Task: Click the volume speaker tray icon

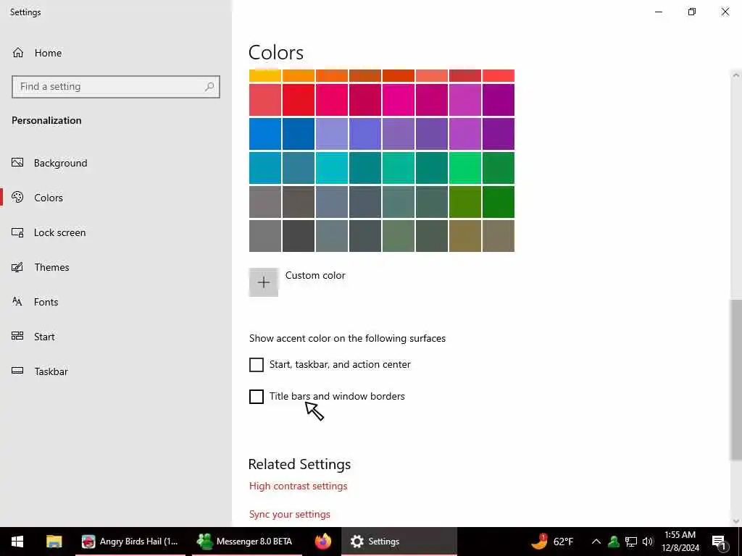Action: point(648,542)
